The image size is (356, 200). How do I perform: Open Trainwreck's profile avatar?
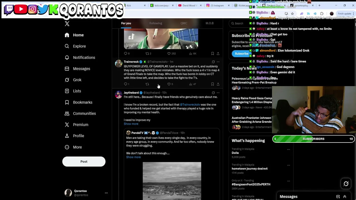tap(119, 64)
